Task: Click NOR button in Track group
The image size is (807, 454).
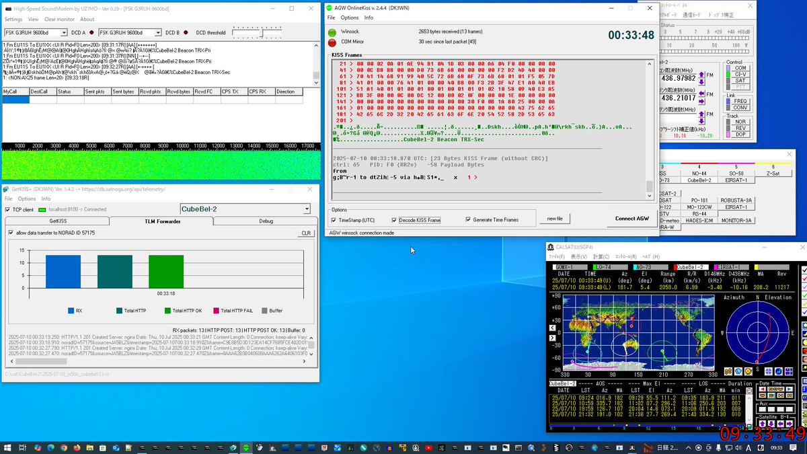Action: (740, 122)
